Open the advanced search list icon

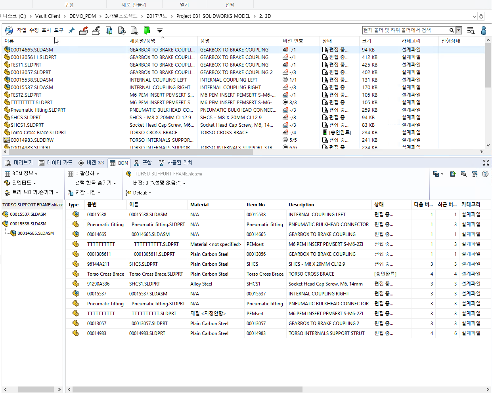click(x=471, y=30)
